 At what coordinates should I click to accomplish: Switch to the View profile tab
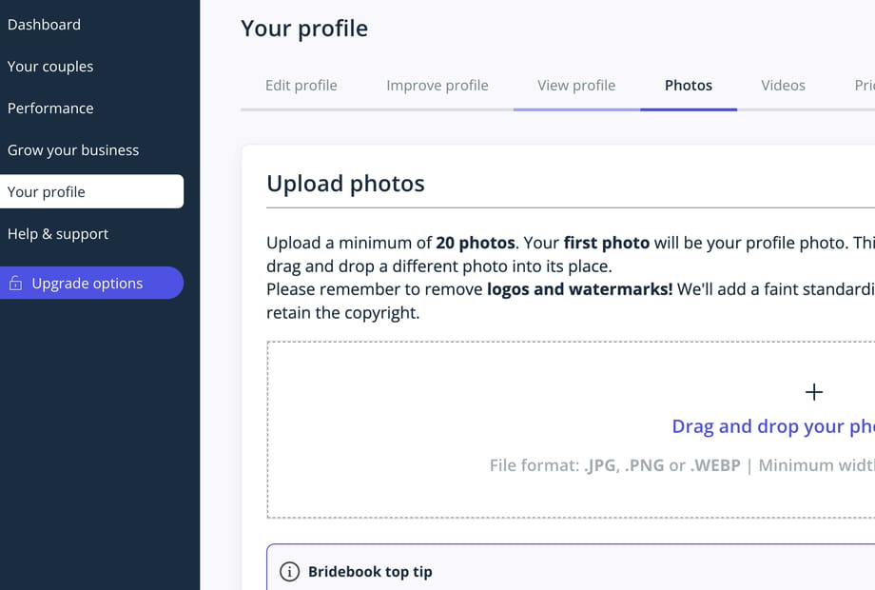(576, 86)
